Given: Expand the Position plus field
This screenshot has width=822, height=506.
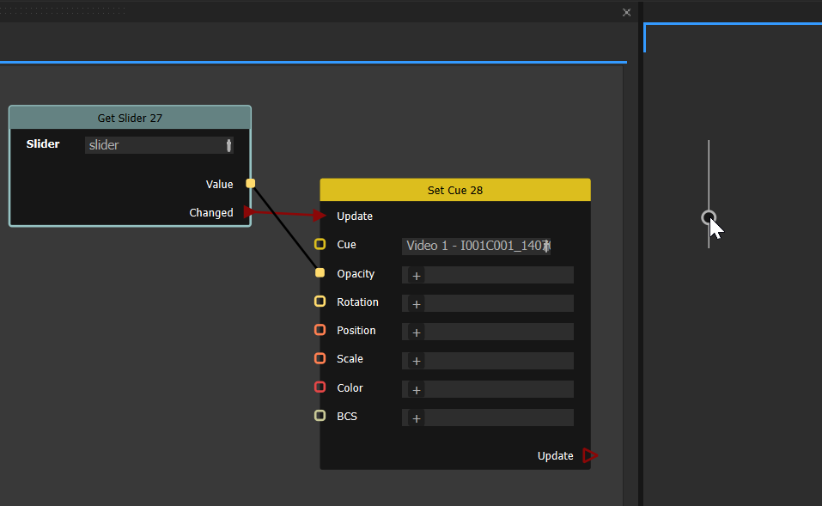Looking at the screenshot, I should pos(417,332).
